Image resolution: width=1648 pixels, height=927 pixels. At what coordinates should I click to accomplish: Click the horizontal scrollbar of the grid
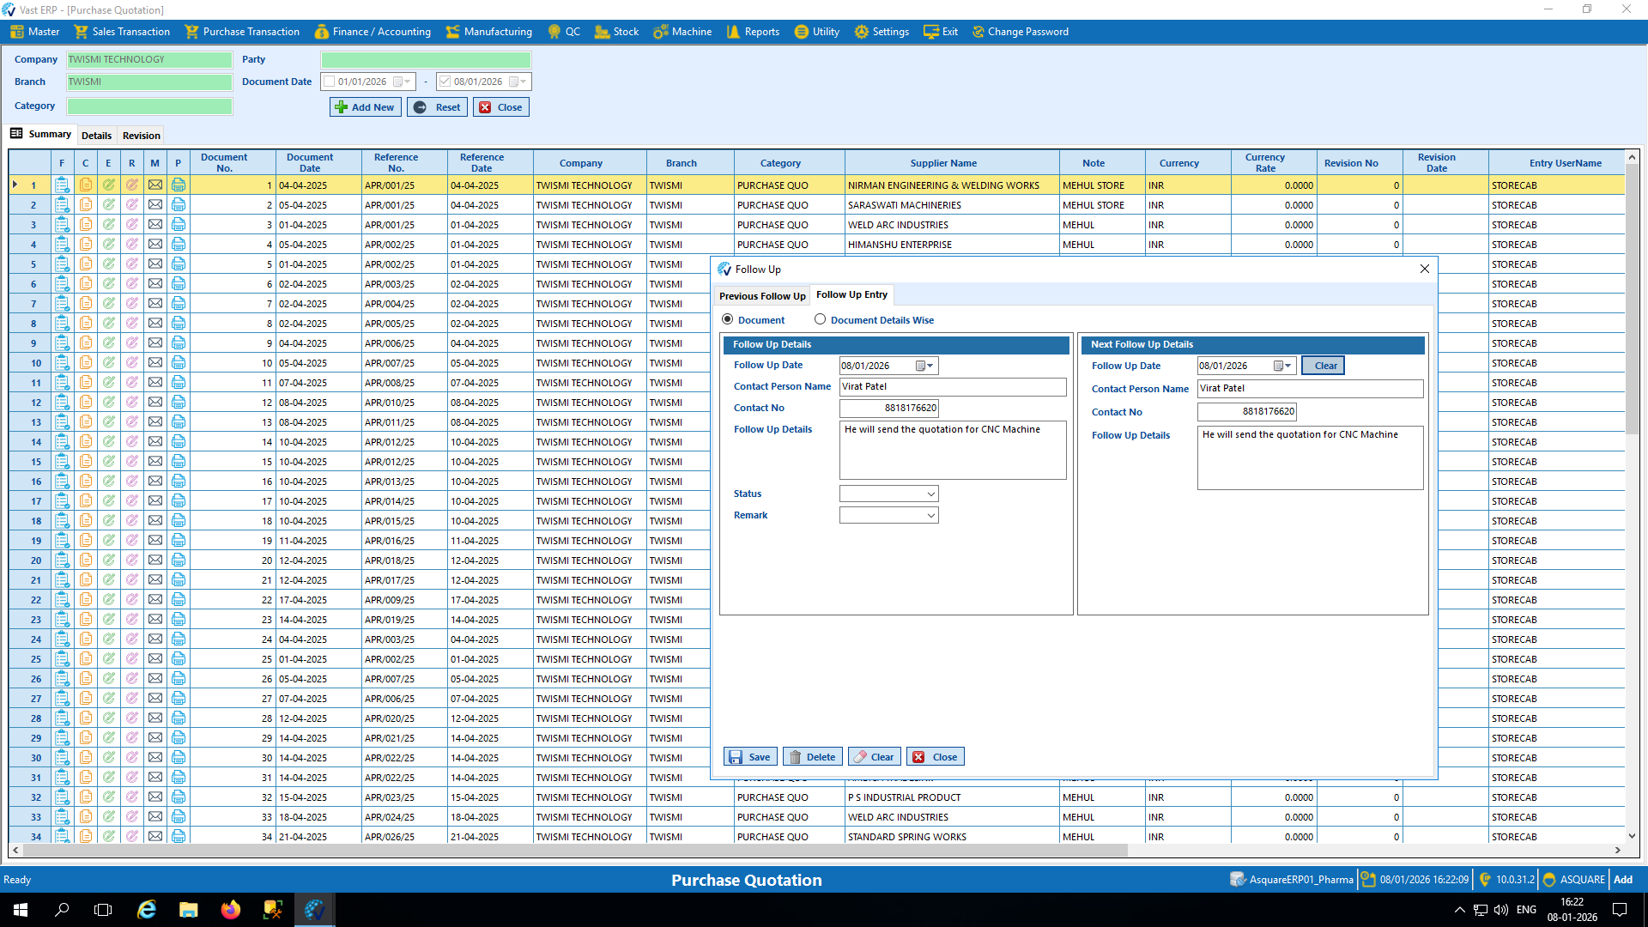(575, 850)
